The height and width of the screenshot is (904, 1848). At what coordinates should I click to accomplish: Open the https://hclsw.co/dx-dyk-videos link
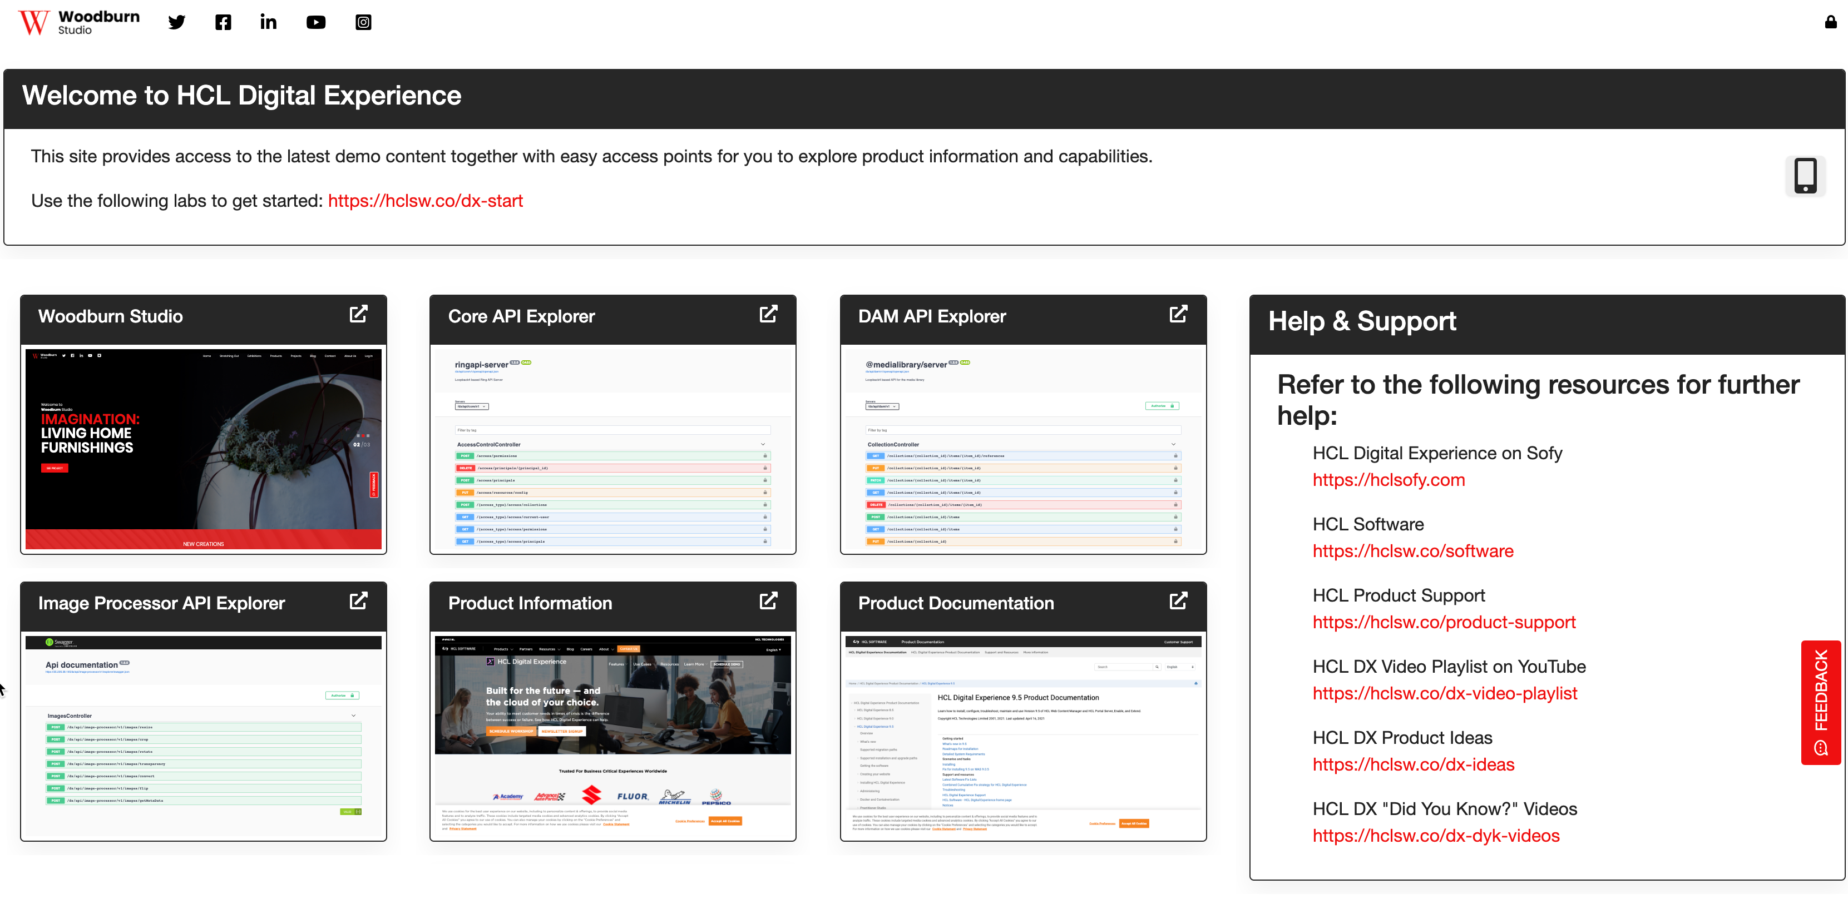1436,835
